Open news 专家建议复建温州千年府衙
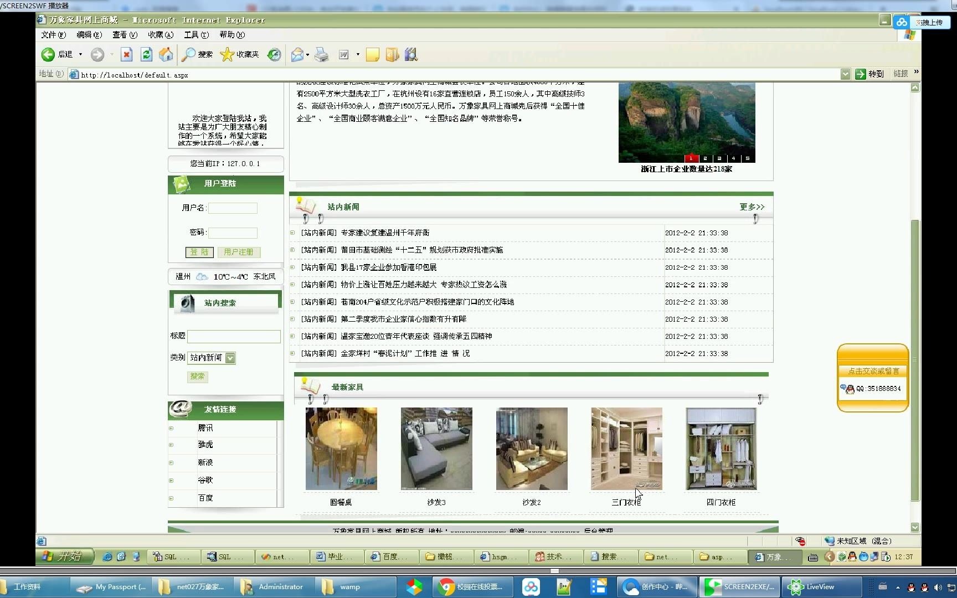The height and width of the screenshot is (598, 957). 385,233
